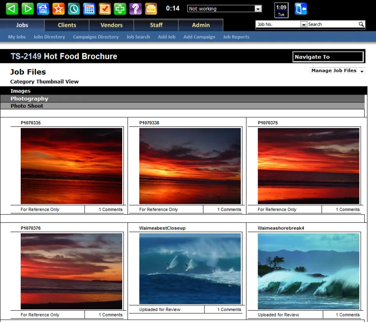Go back with the green left arrow icon
Screen dimensions: 376x322
[12, 9]
